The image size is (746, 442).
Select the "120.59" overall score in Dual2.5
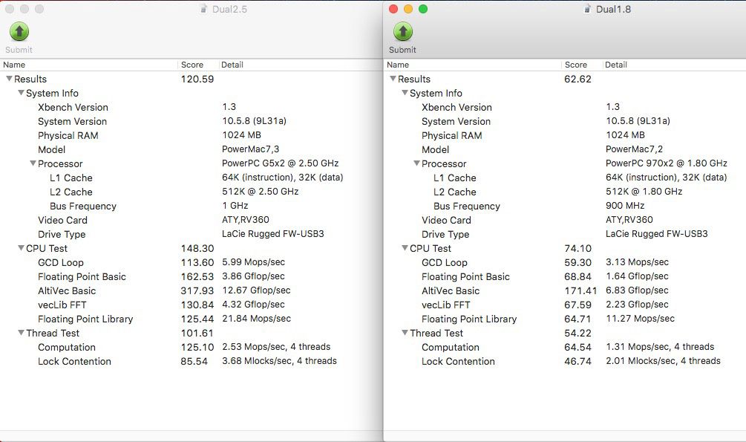tap(197, 79)
